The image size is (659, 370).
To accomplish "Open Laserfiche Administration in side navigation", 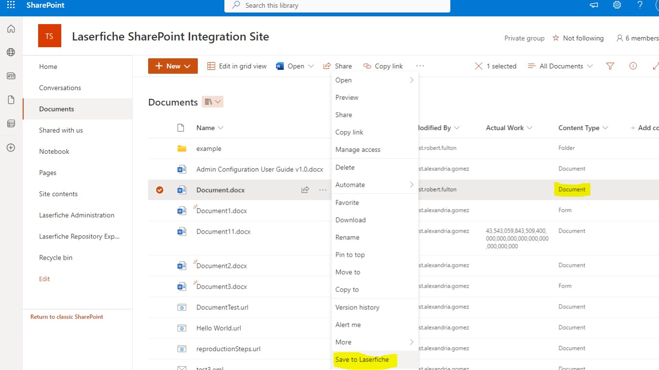I will click(77, 215).
